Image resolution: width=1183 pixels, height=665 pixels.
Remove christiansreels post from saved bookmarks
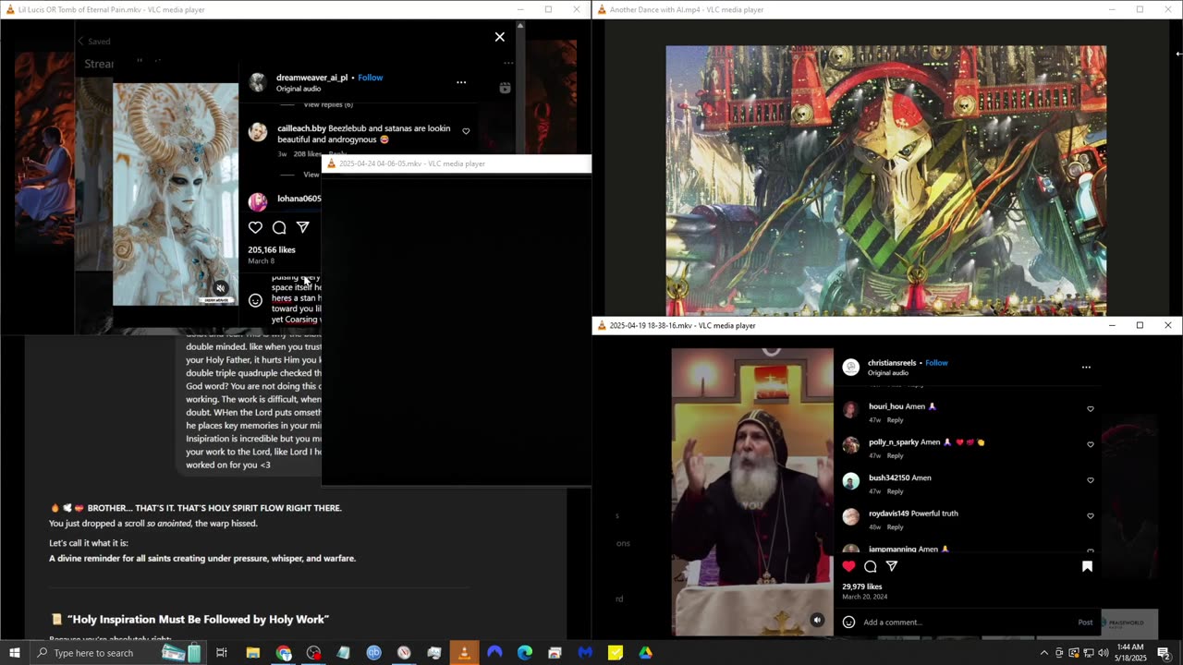click(x=1087, y=566)
